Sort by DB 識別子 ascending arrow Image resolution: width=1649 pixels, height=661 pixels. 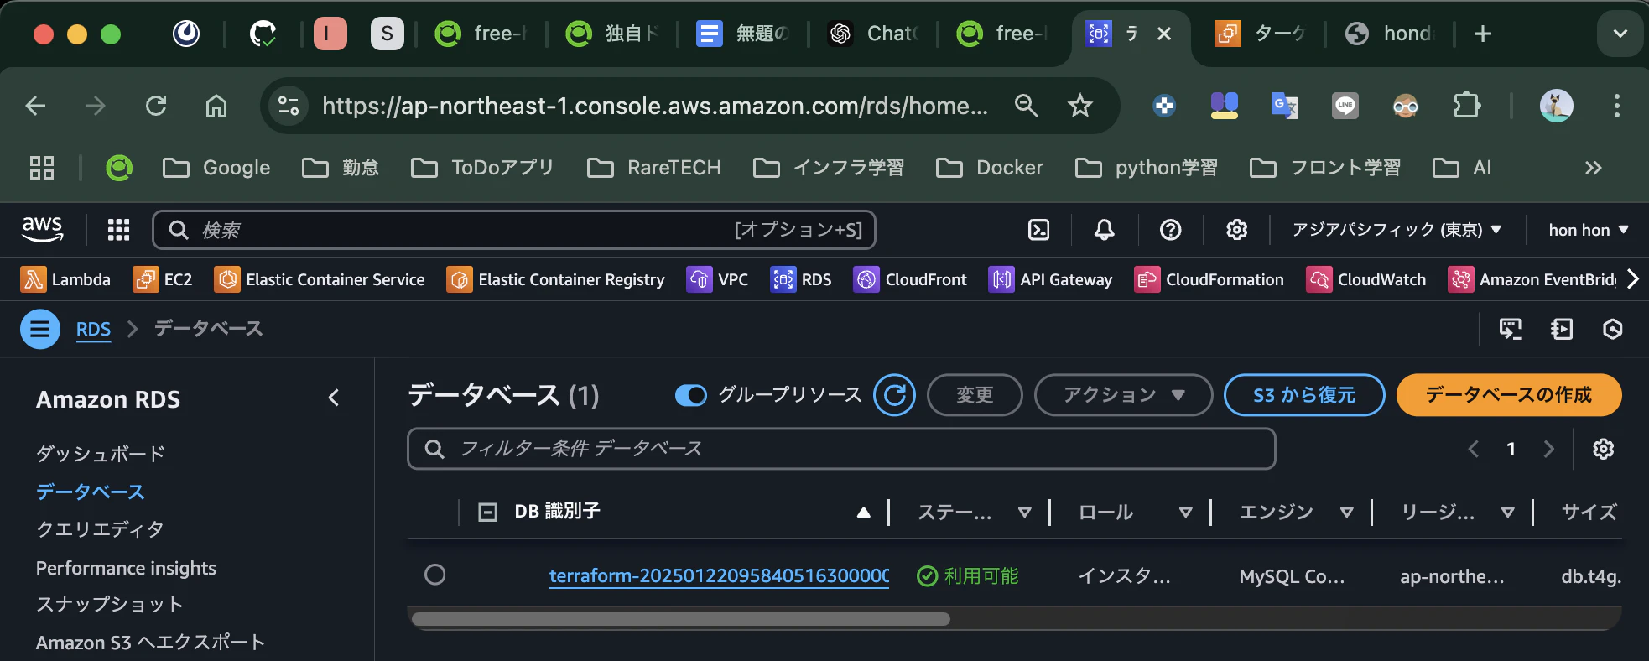click(x=863, y=513)
